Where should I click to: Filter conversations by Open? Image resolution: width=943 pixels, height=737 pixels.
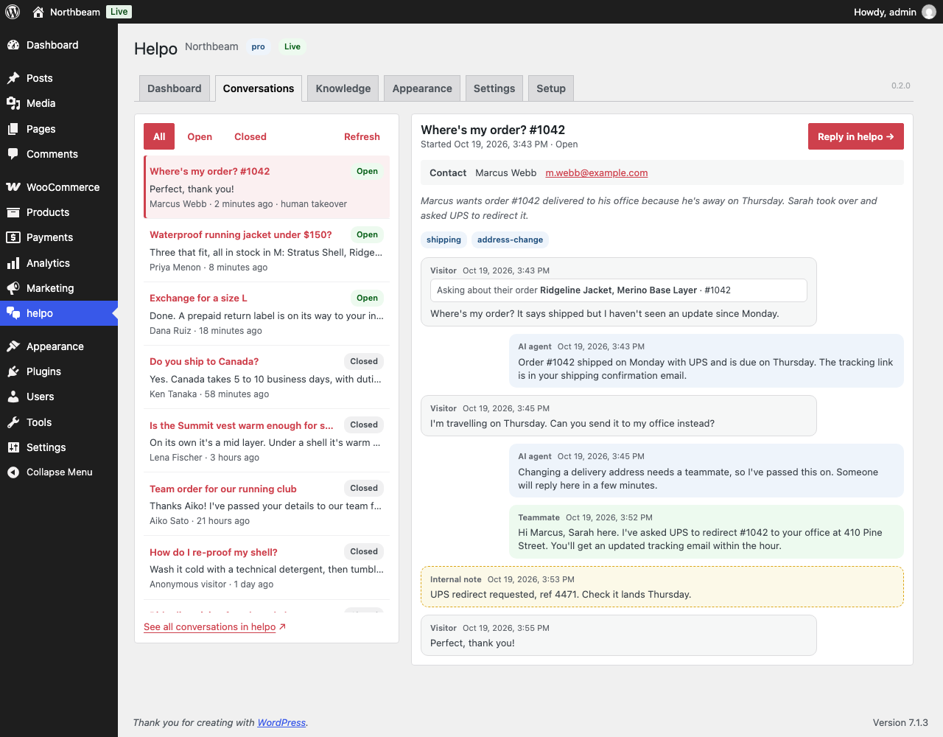pos(200,136)
